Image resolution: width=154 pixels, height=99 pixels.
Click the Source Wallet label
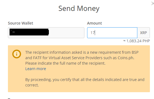click(20, 23)
